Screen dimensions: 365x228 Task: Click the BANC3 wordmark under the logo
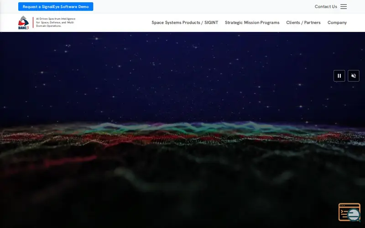(24, 28)
